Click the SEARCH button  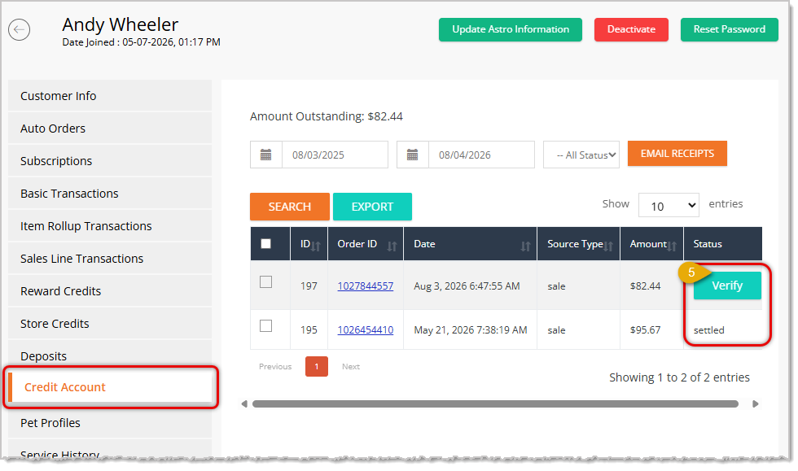[x=290, y=207]
